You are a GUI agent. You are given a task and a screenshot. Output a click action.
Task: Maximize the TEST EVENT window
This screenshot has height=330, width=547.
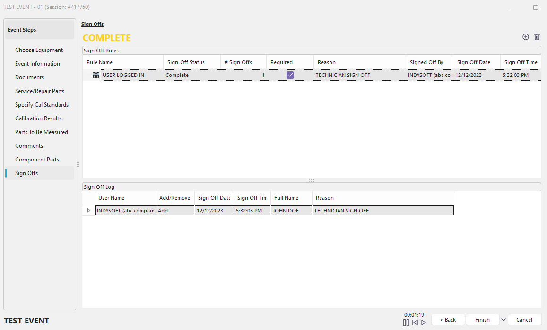pyautogui.click(x=536, y=8)
